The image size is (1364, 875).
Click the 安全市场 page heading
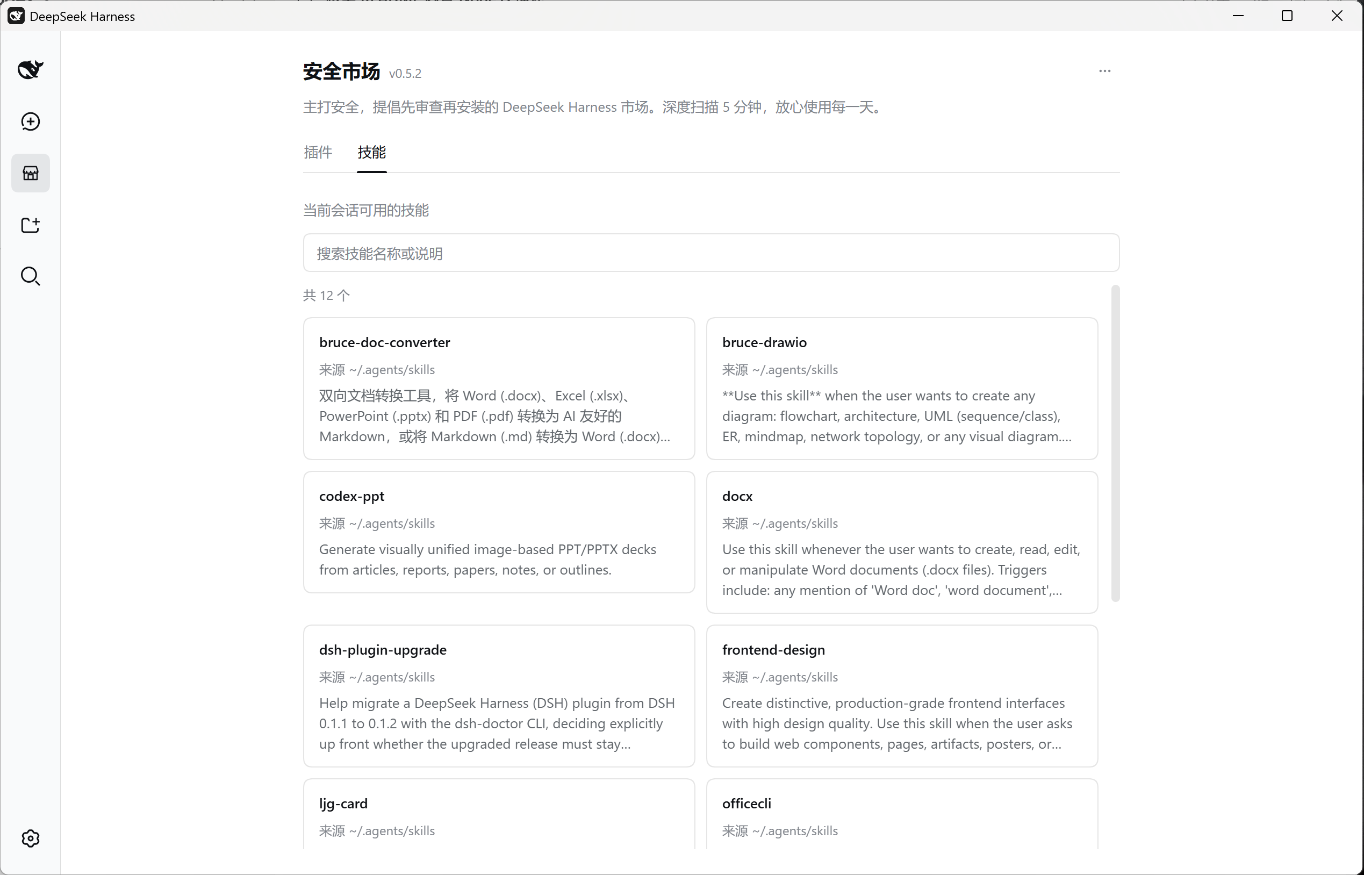341,71
